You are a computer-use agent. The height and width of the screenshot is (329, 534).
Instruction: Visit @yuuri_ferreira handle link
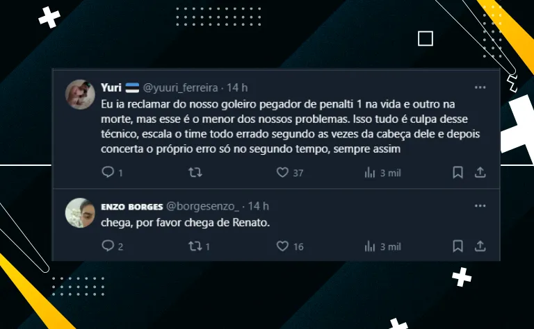tap(180, 88)
